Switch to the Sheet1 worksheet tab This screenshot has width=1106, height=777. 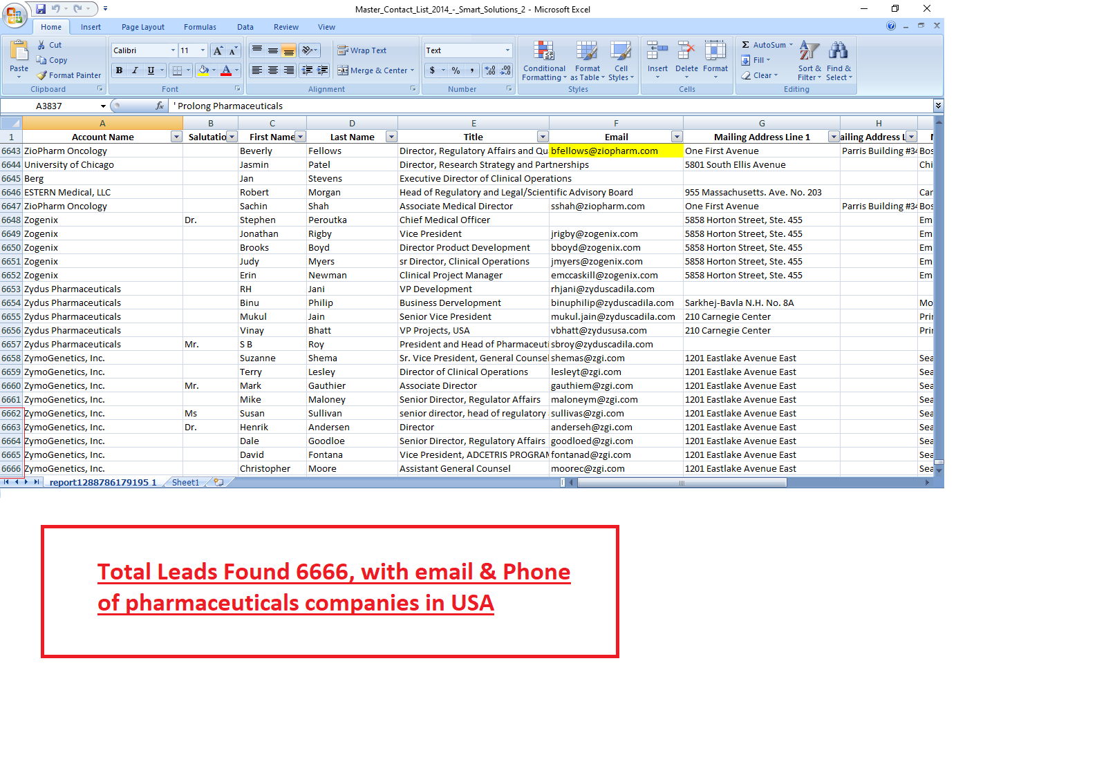185,482
